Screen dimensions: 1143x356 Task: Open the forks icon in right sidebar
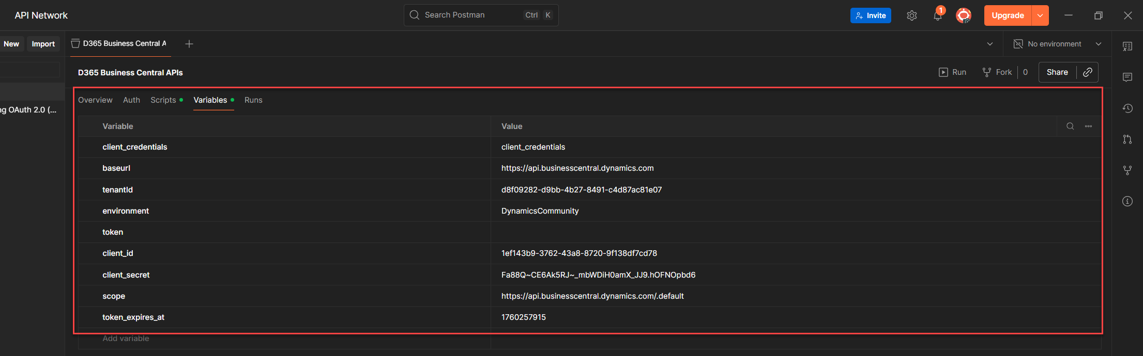point(1127,170)
